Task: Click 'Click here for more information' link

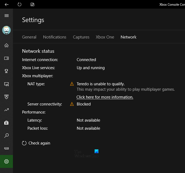Action: (x=105, y=97)
